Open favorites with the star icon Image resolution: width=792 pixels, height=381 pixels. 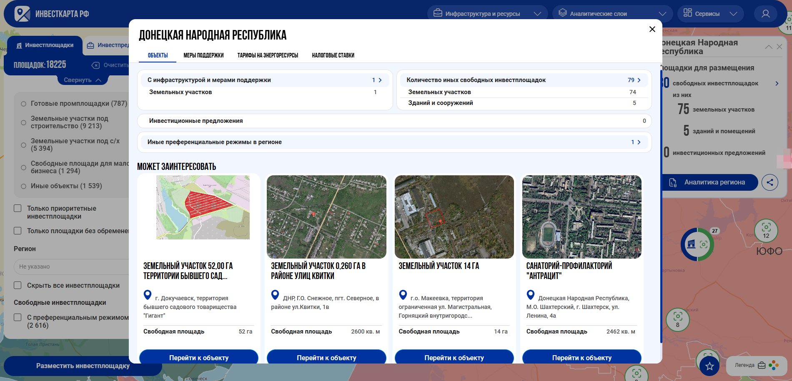tap(709, 366)
